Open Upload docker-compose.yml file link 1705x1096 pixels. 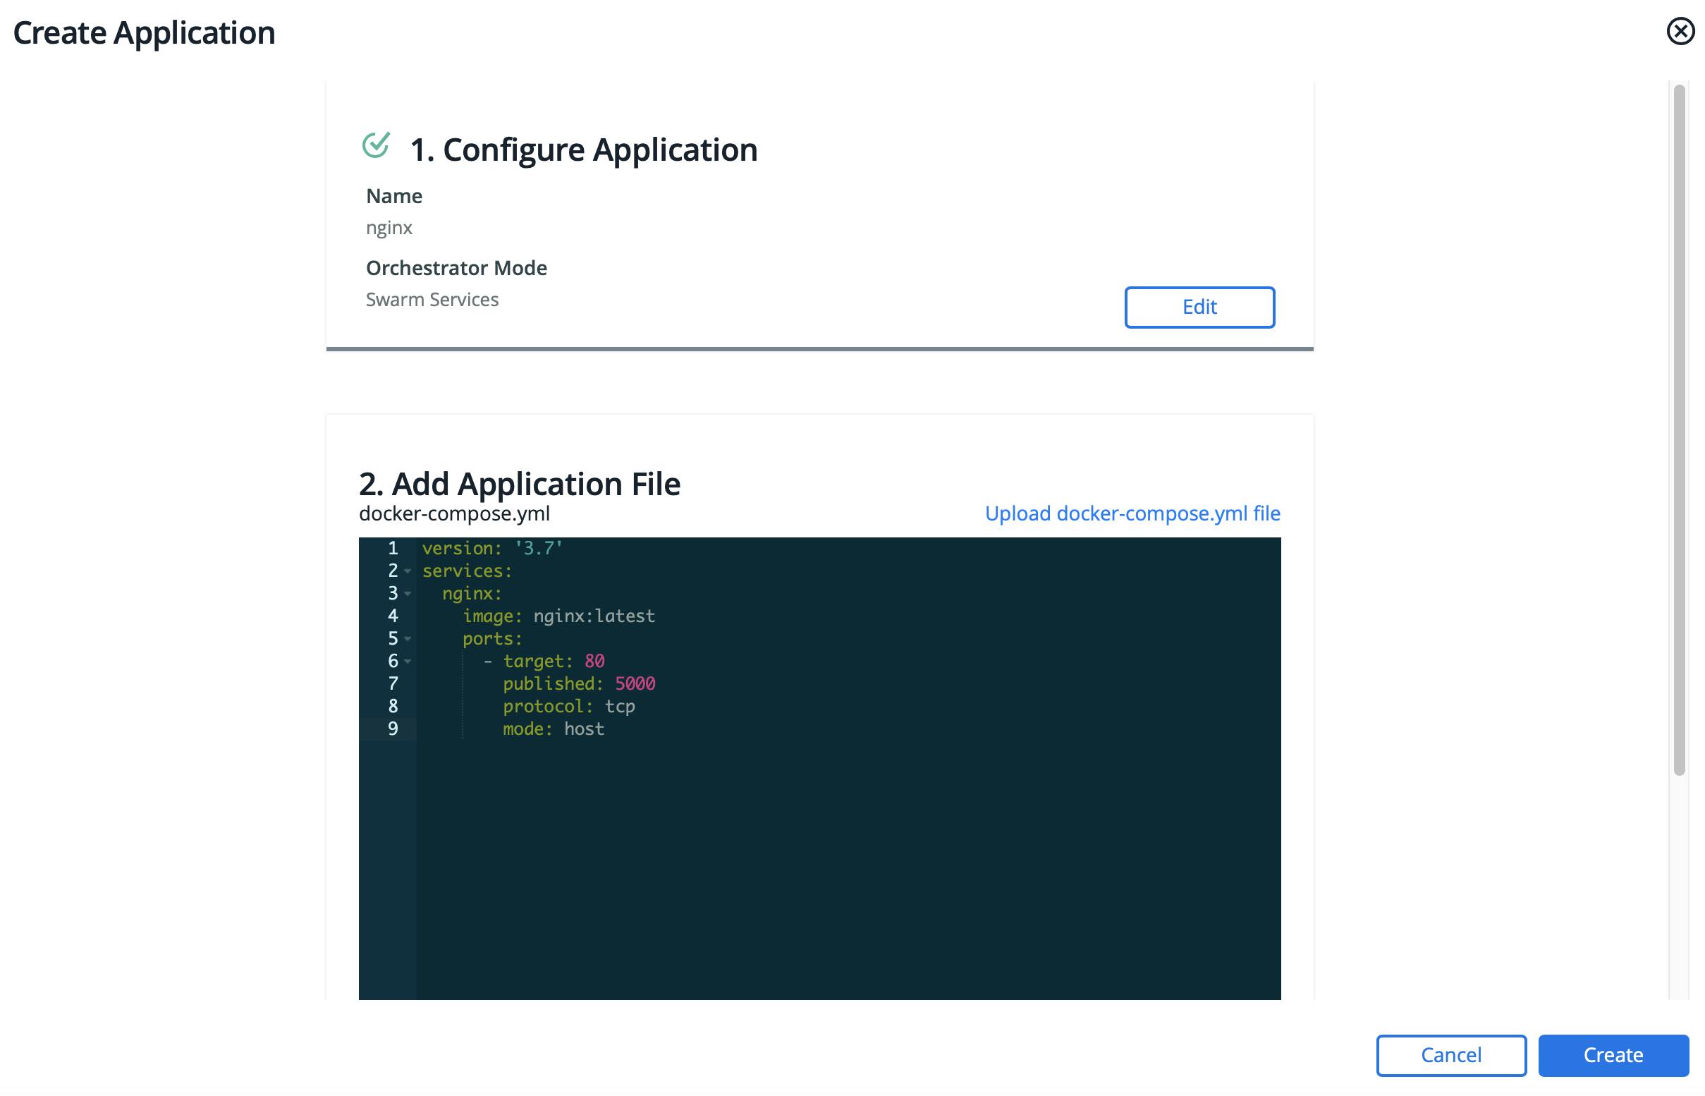point(1132,513)
